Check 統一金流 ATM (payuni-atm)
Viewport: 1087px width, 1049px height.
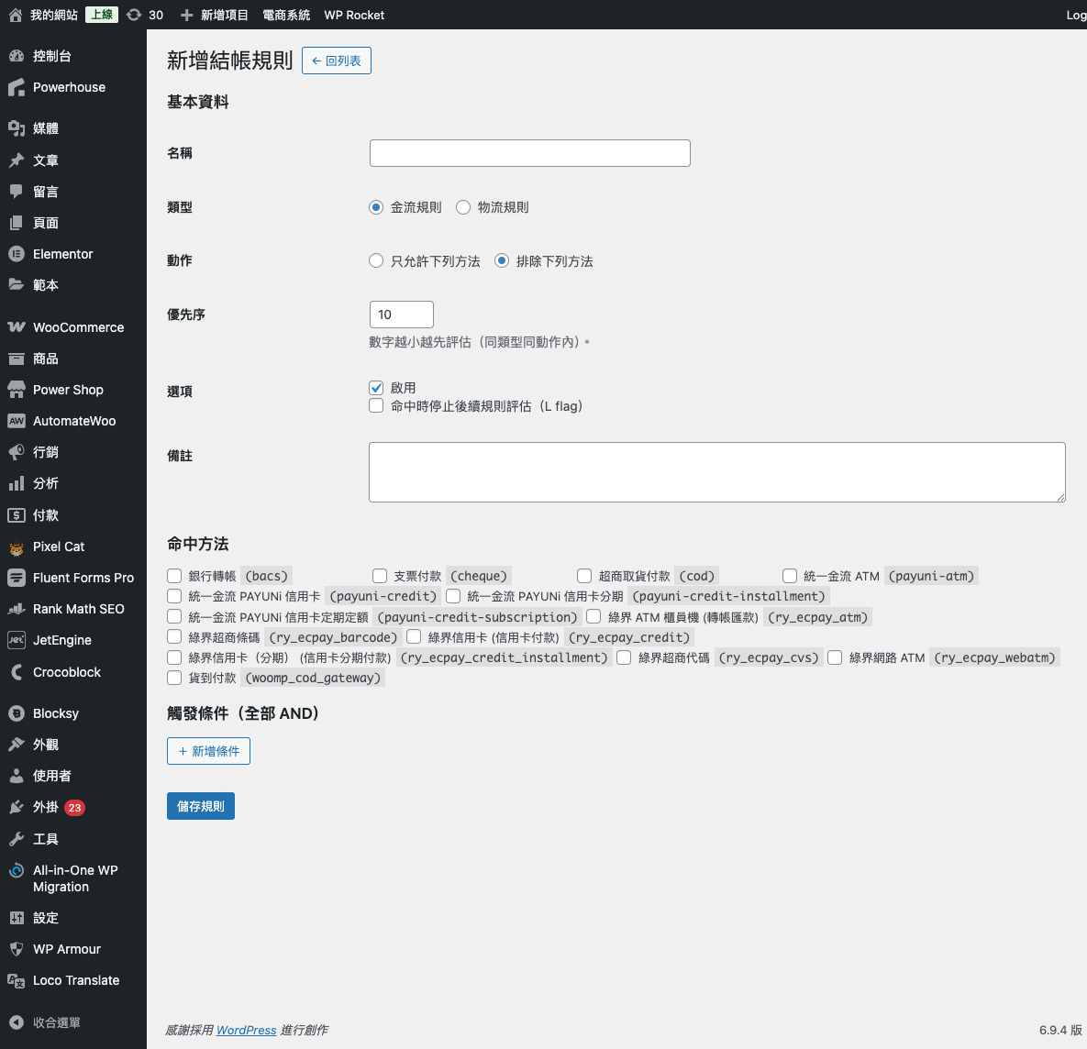pos(790,576)
